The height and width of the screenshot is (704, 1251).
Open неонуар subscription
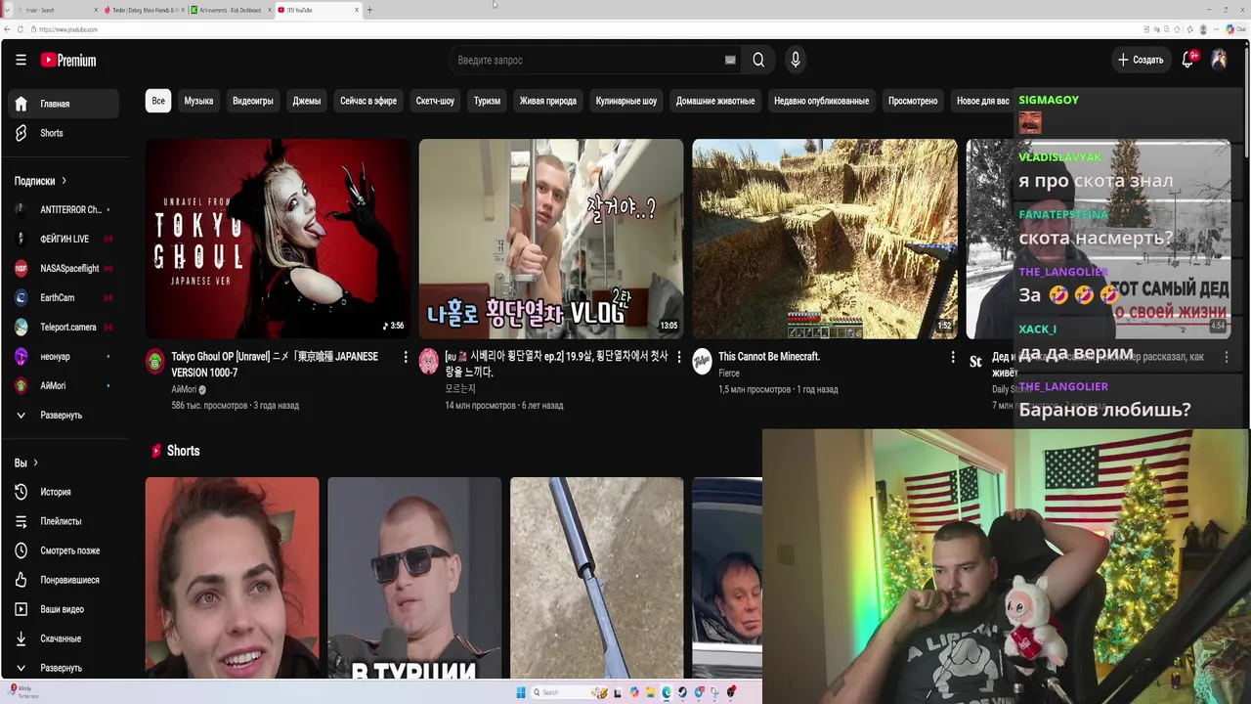pos(65,356)
